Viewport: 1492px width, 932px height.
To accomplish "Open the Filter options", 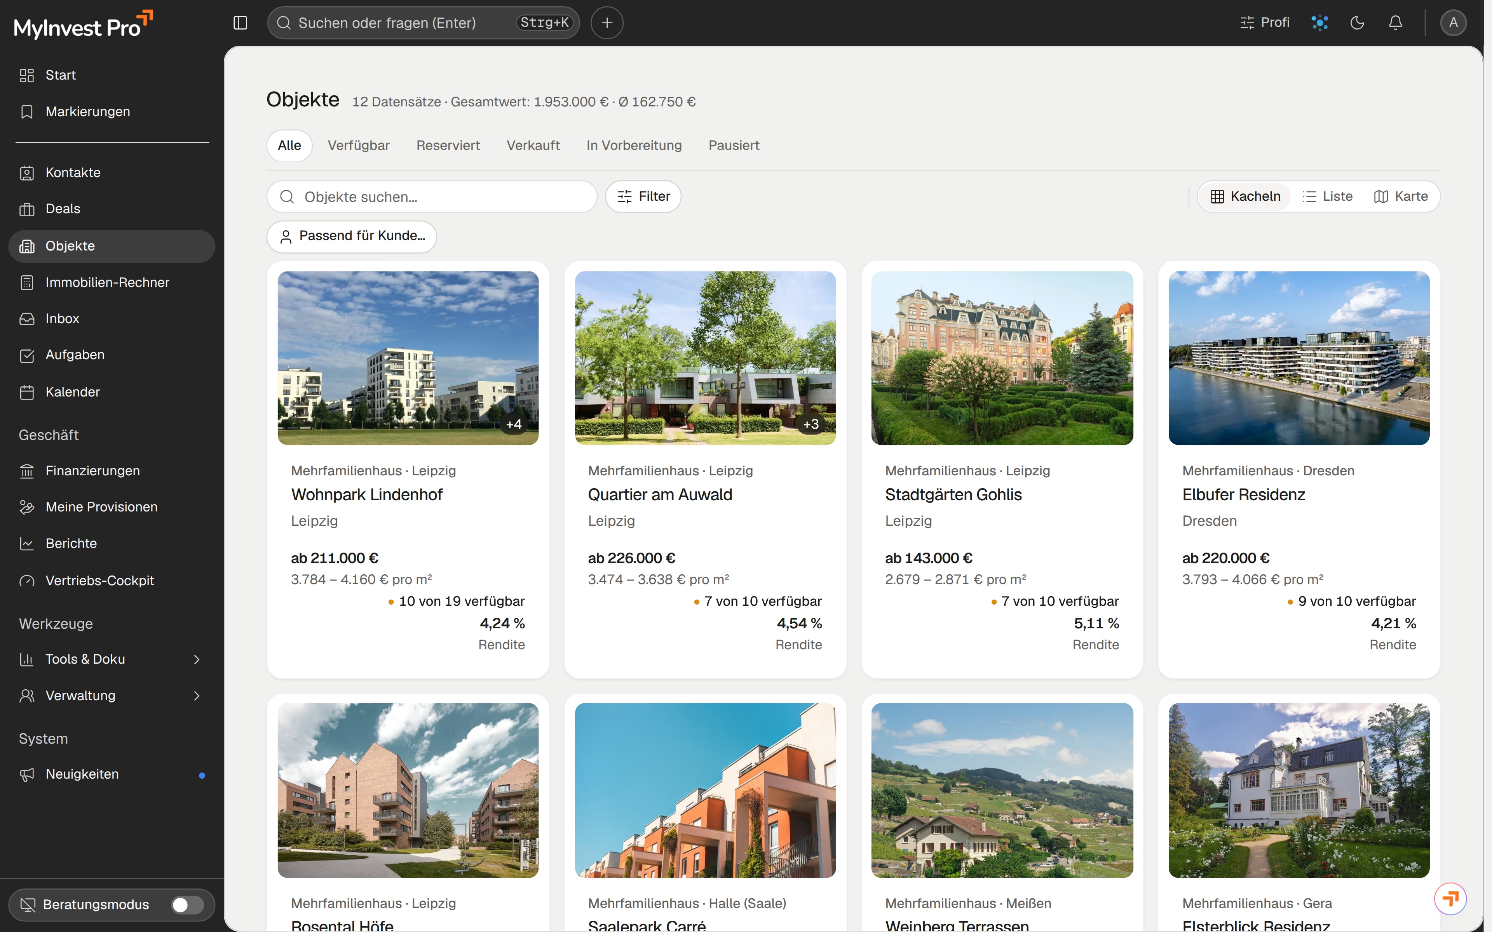I will point(643,196).
